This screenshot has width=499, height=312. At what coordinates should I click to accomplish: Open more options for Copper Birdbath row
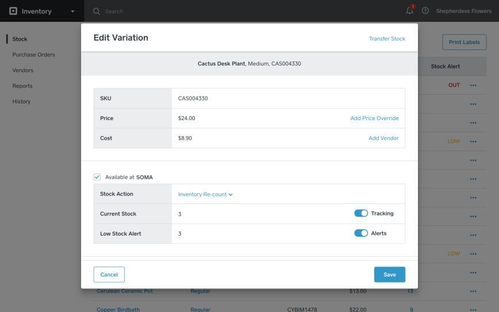473,309
